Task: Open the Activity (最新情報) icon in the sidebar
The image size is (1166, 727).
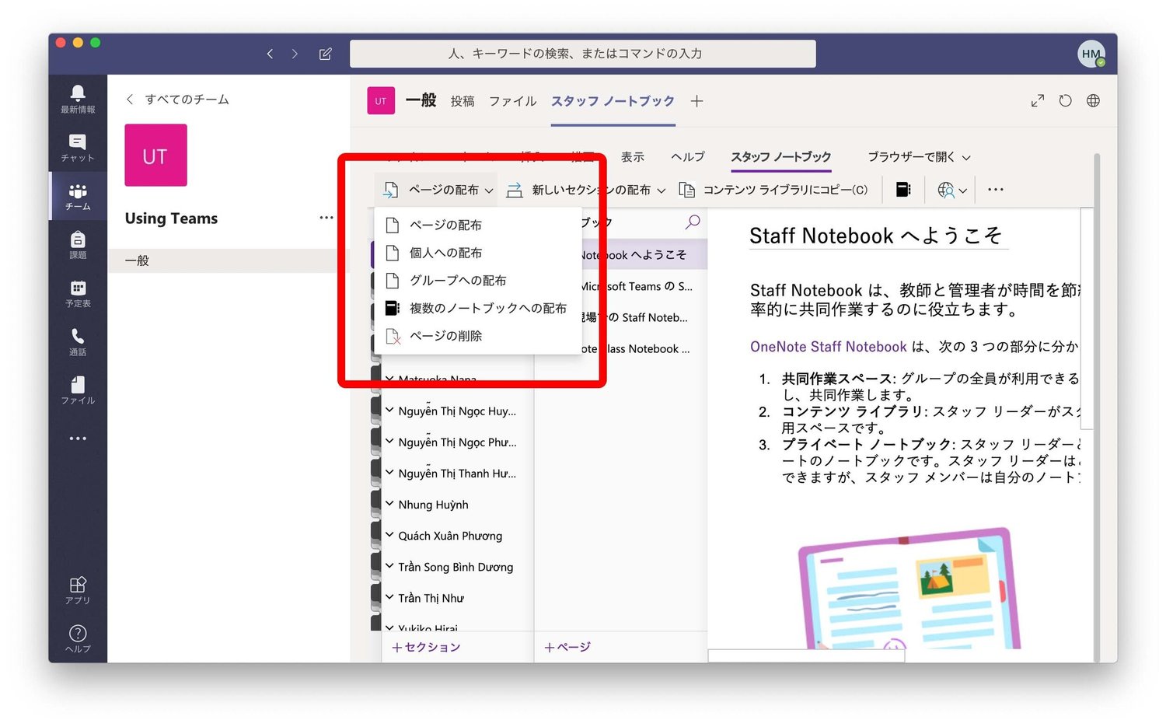Action: click(77, 93)
